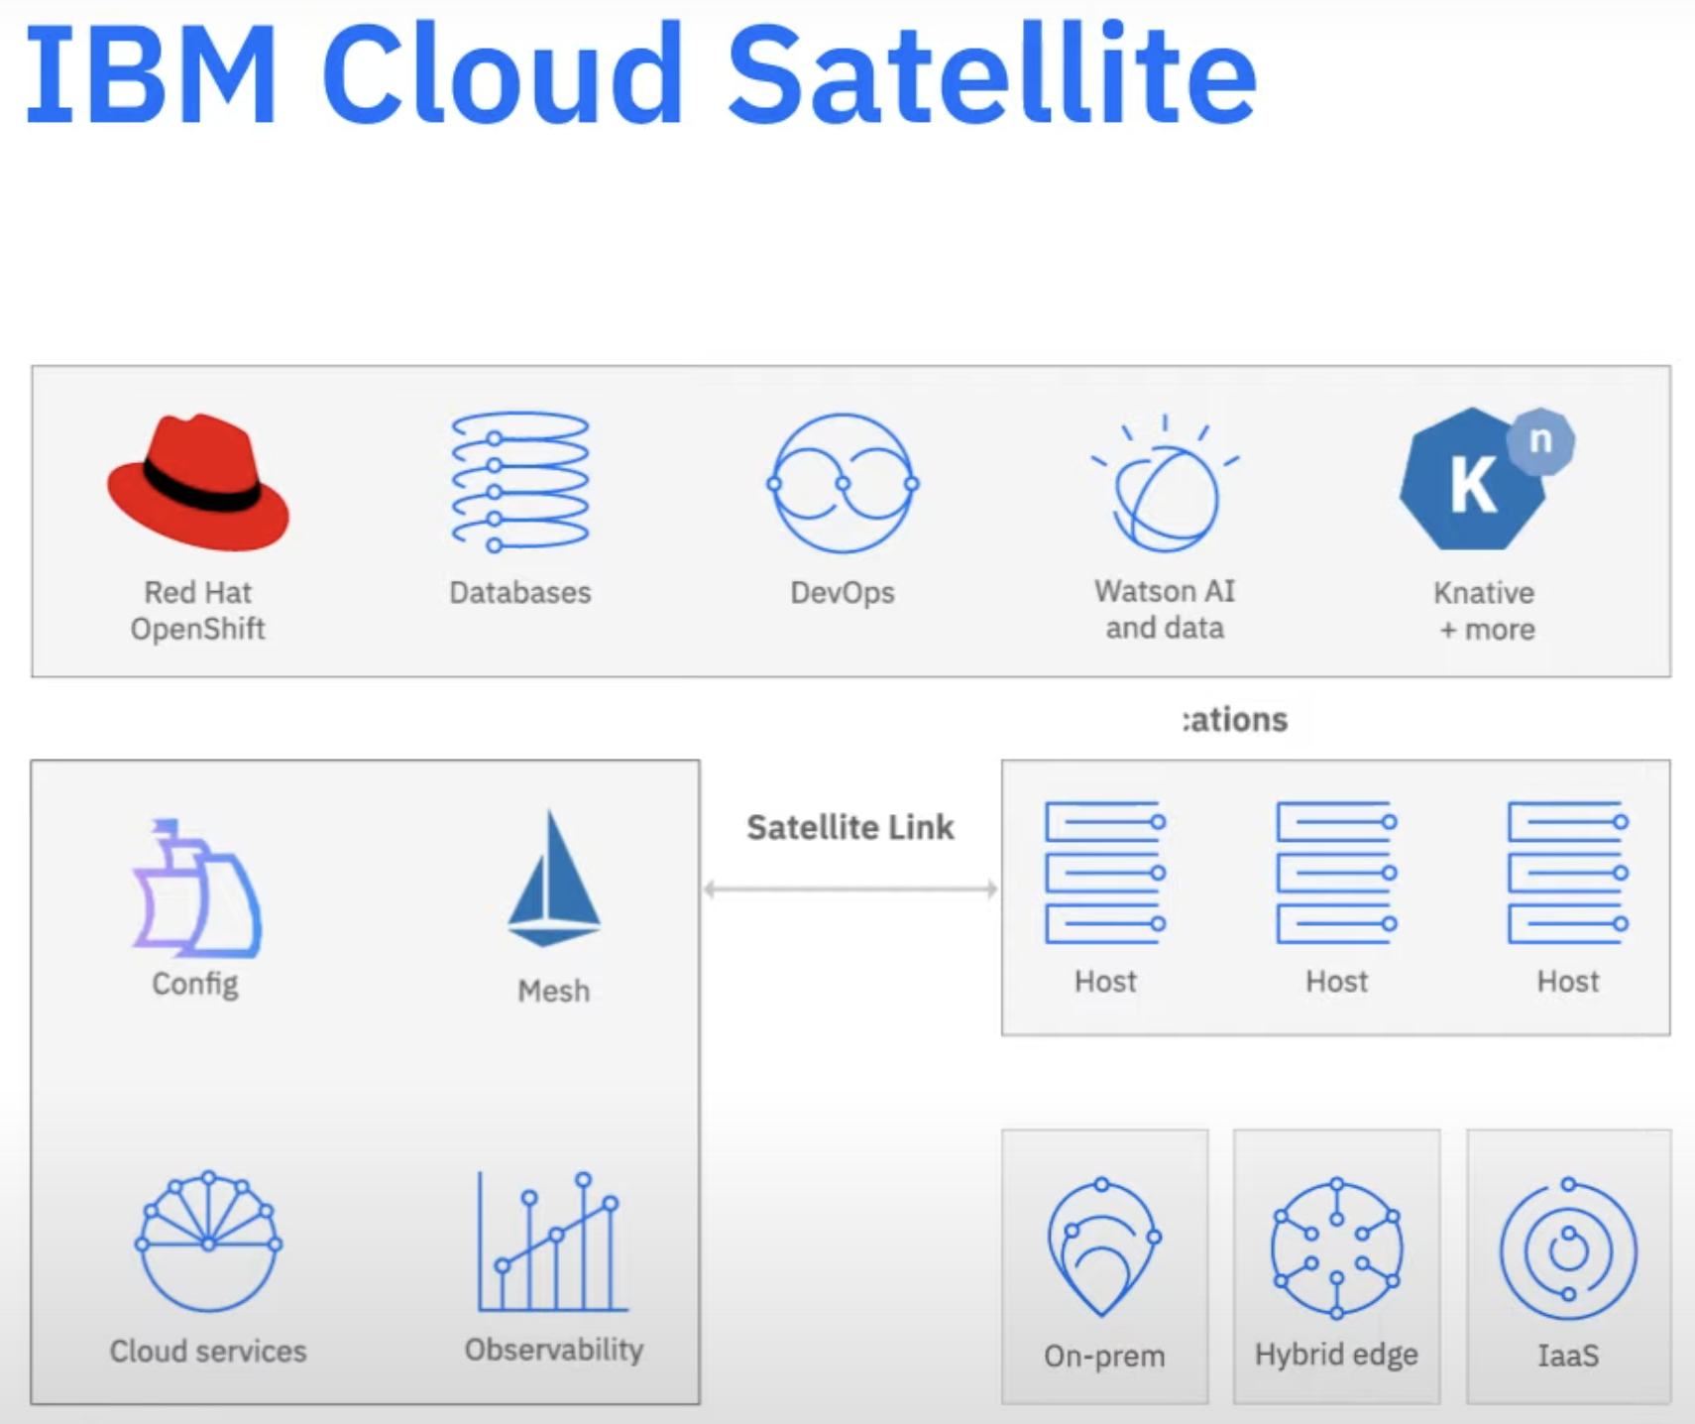
Task: Click the Satellite Link arrow
Action: [x=850, y=888]
